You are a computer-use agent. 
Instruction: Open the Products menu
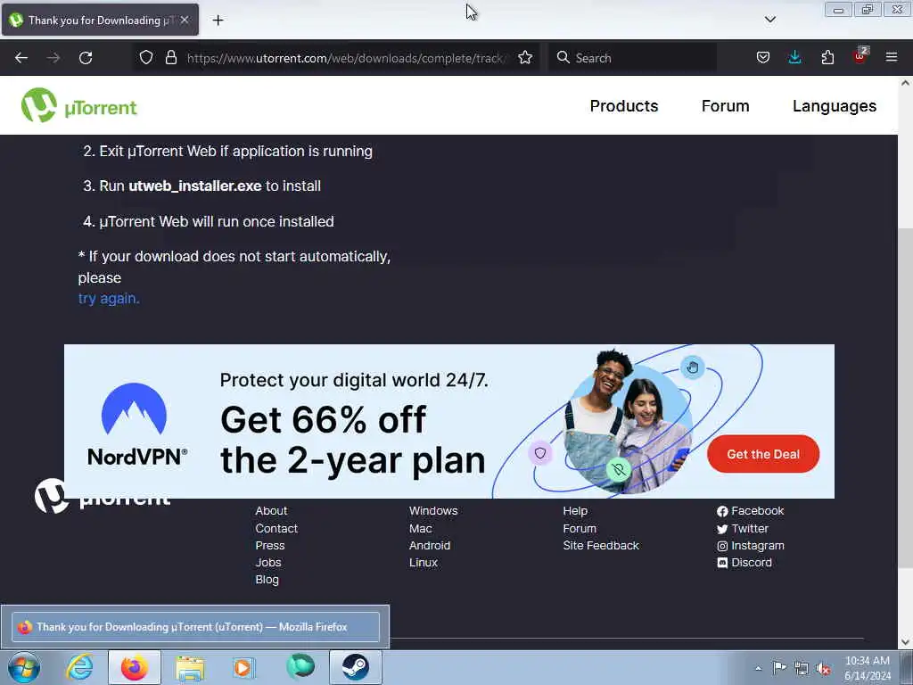point(623,106)
